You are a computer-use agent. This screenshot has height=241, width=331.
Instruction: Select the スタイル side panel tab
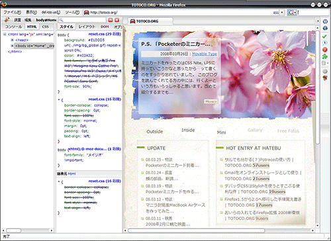click(67, 26)
